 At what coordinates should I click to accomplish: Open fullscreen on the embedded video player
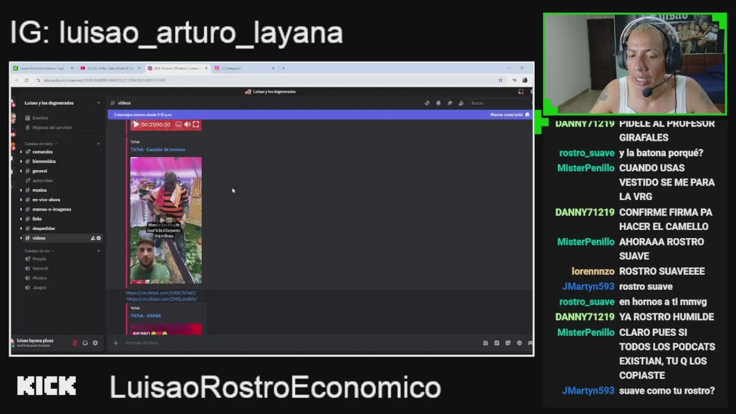[x=196, y=124]
